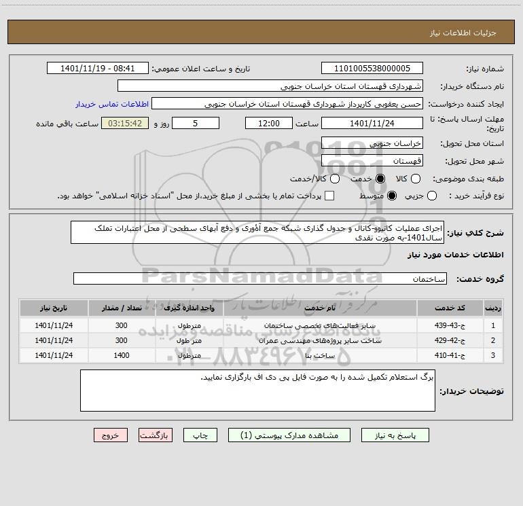
Task: Click the announcement date field 1401/11/19 - 08:41
Action: coord(98,69)
